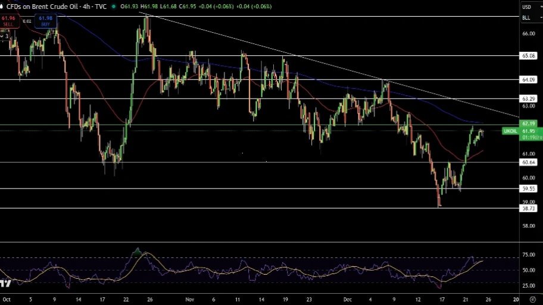Open the USD currency dropdown
This screenshot has width=543, height=305.
[x=526, y=7]
